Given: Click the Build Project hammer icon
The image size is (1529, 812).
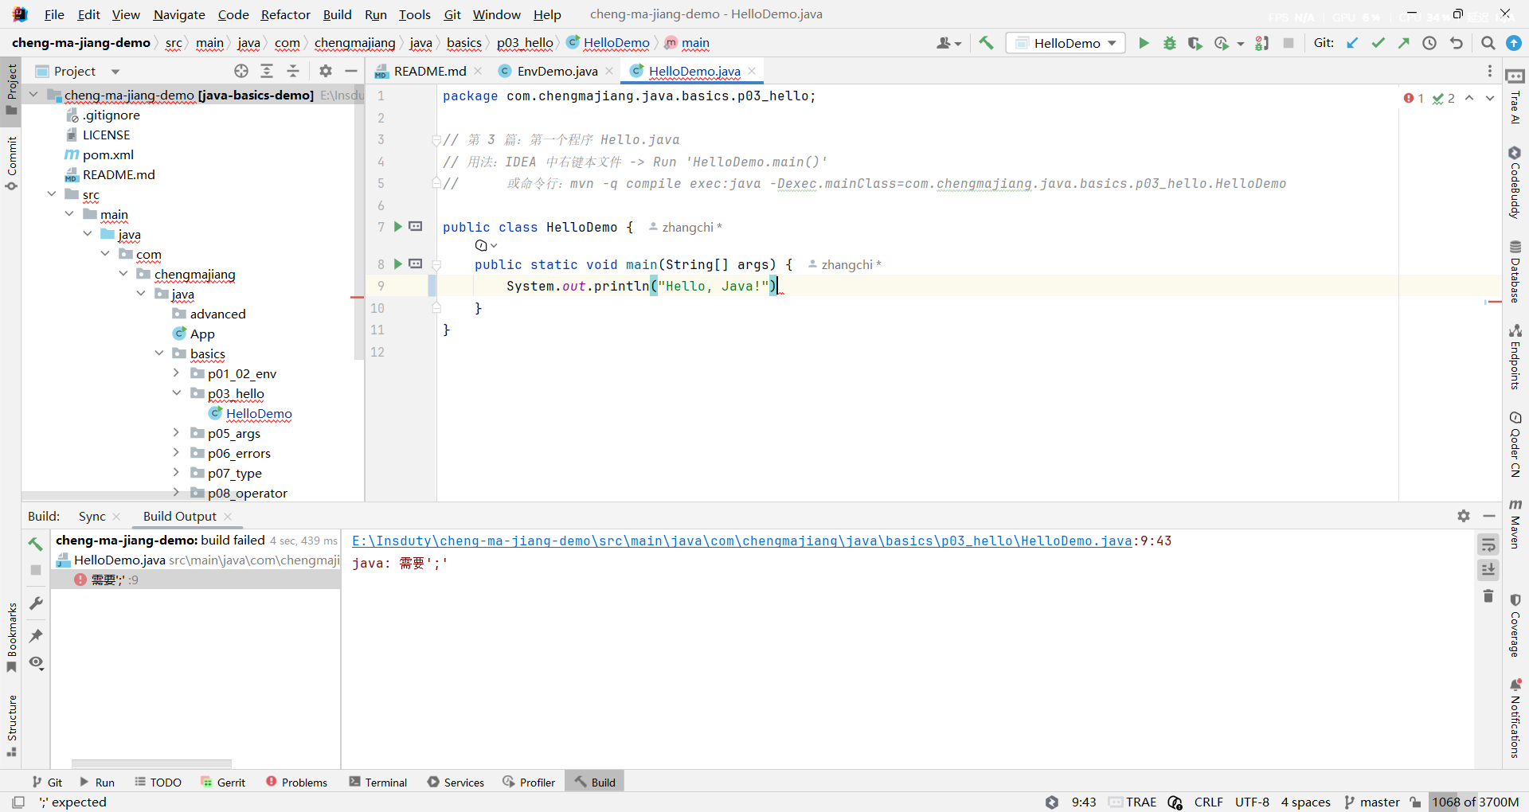Looking at the screenshot, I should 986,43.
